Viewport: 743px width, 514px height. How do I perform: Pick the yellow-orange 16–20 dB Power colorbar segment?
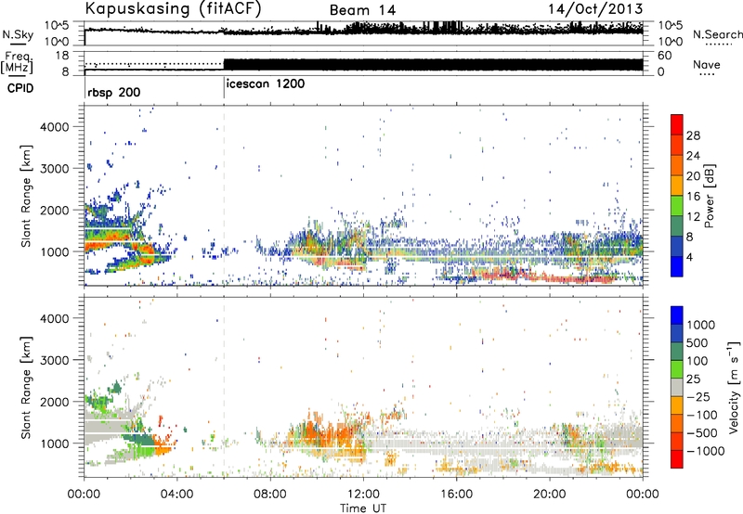677,186
